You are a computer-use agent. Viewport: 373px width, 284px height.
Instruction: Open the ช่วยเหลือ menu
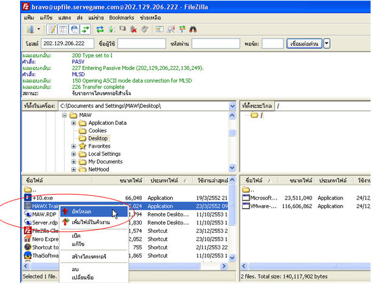click(150, 18)
